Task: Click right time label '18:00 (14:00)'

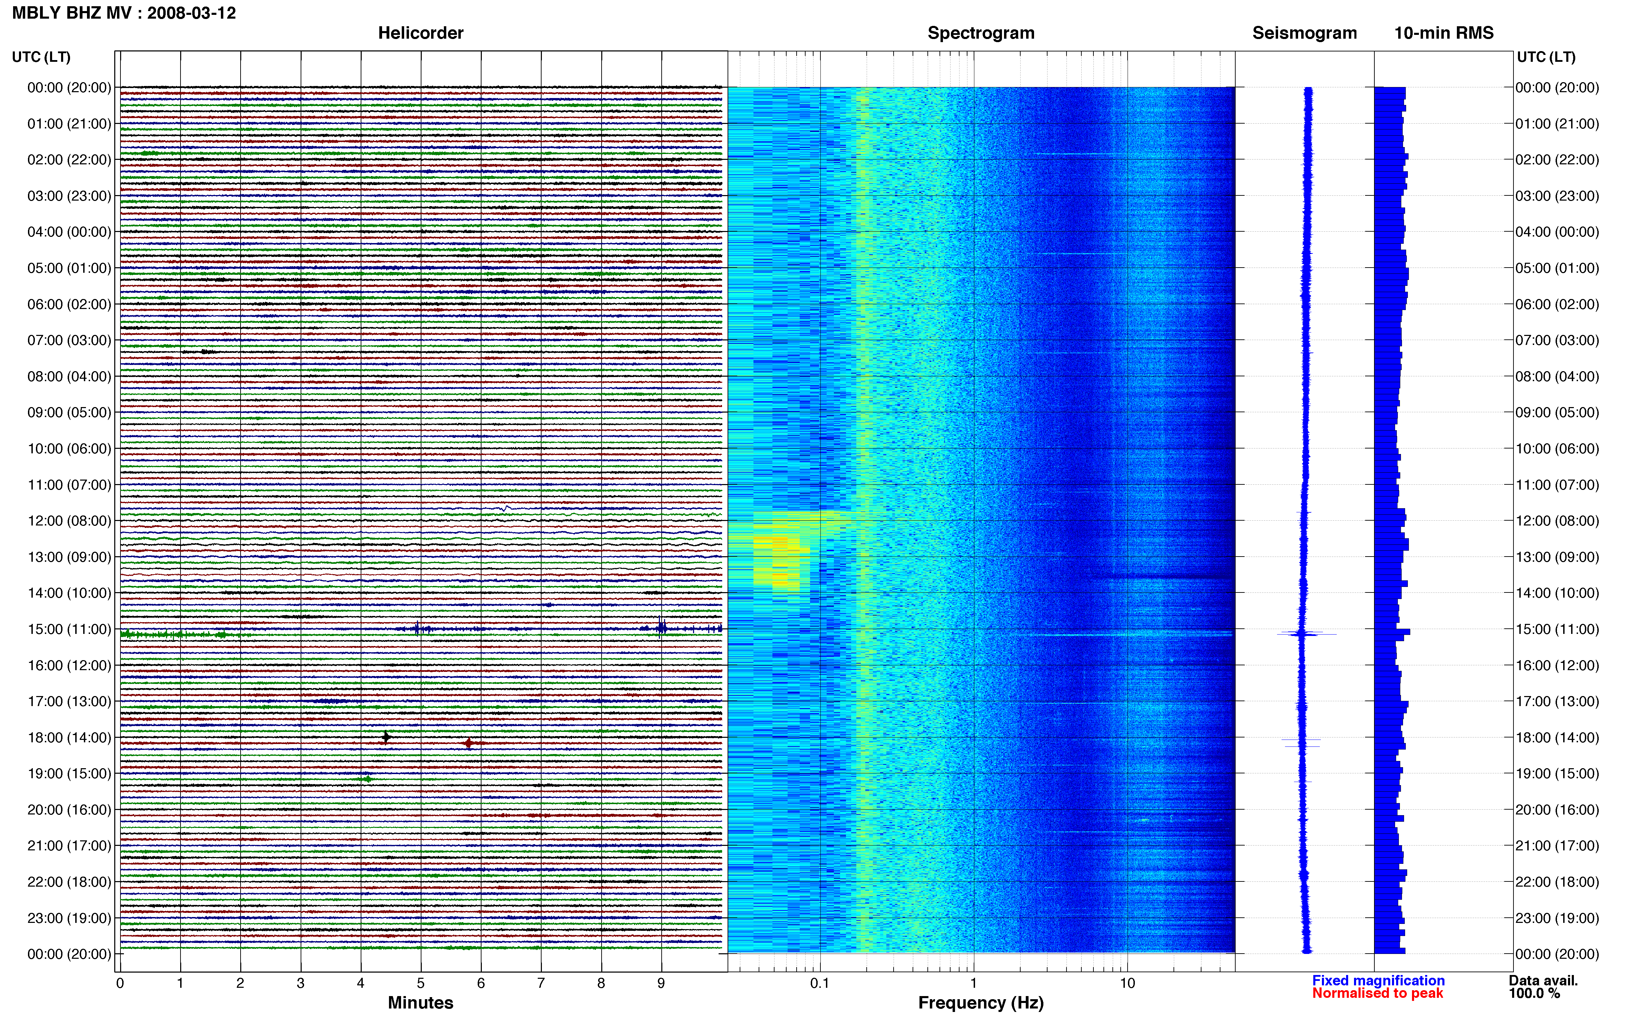Action: [x=1557, y=737]
